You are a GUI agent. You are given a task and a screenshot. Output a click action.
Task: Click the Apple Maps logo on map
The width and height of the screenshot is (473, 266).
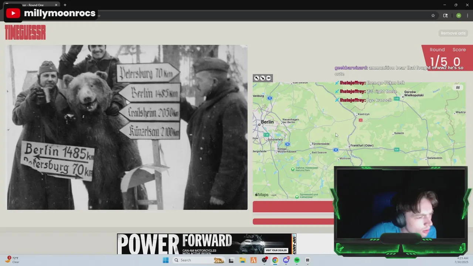(262, 195)
